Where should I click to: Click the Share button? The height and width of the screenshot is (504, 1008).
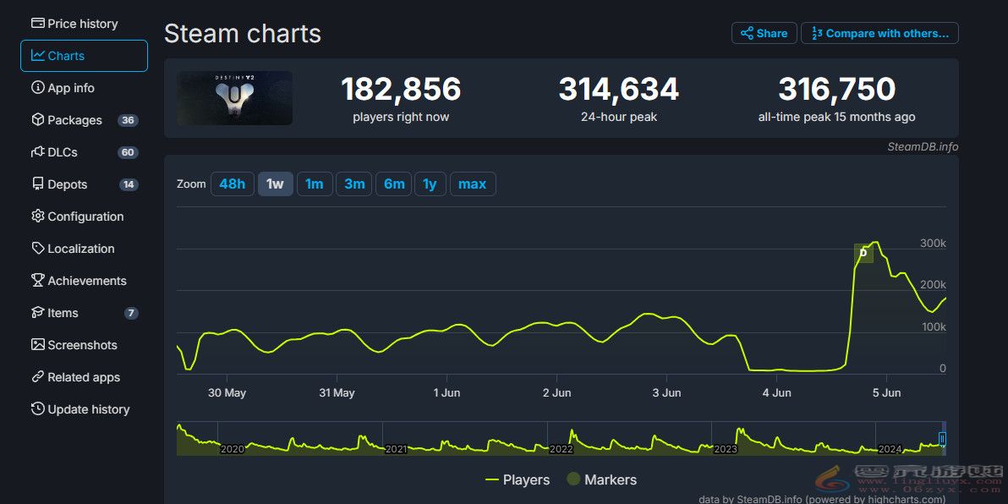[x=764, y=33]
